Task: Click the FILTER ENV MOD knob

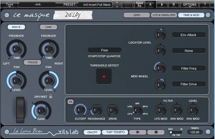Action: [x=177, y=110]
